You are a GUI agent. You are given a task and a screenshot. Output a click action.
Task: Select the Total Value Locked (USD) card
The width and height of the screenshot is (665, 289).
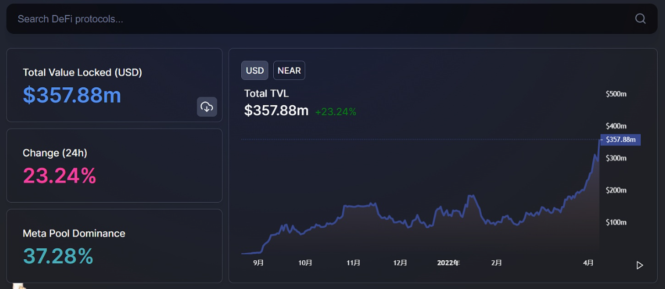[114, 86]
